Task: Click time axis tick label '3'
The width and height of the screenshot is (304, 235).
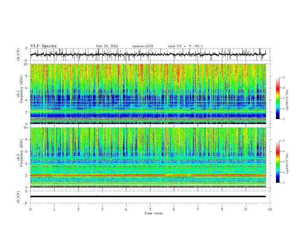Action: [102, 209]
